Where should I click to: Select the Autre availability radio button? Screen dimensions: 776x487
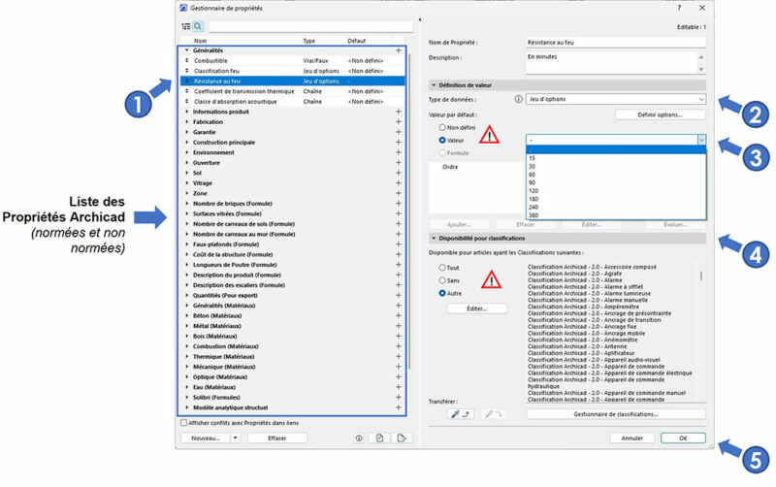(442, 294)
